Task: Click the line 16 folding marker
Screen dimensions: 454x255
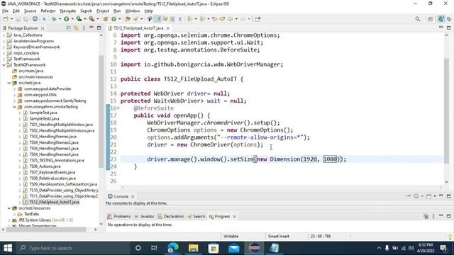Action: click(118, 108)
